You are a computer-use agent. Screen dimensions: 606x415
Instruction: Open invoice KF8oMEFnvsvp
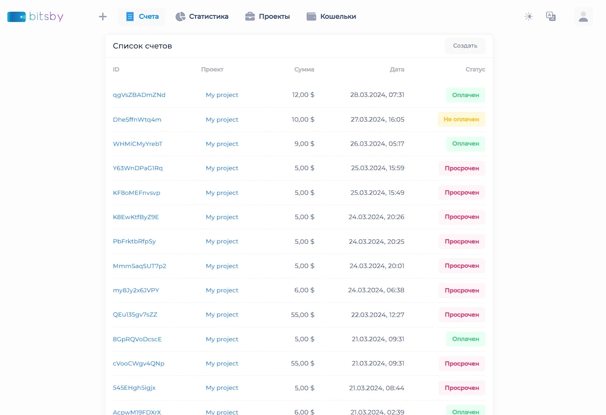[x=137, y=193]
